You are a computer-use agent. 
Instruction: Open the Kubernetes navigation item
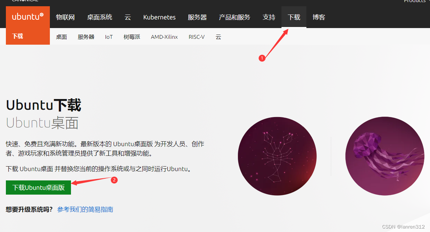(x=159, y=17)
